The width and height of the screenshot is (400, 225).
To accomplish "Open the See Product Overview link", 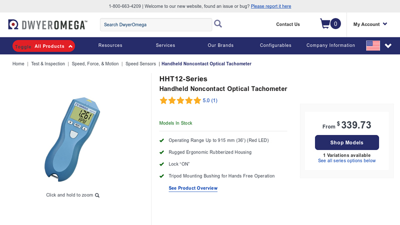I will tap(193, 188).
